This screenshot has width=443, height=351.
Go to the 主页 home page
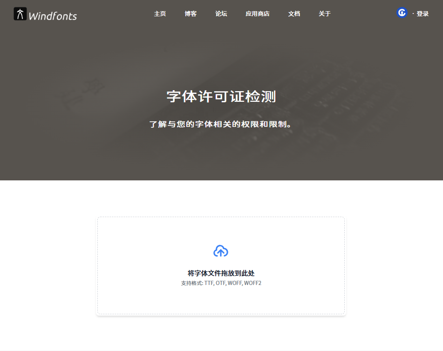tap(160, 14)
